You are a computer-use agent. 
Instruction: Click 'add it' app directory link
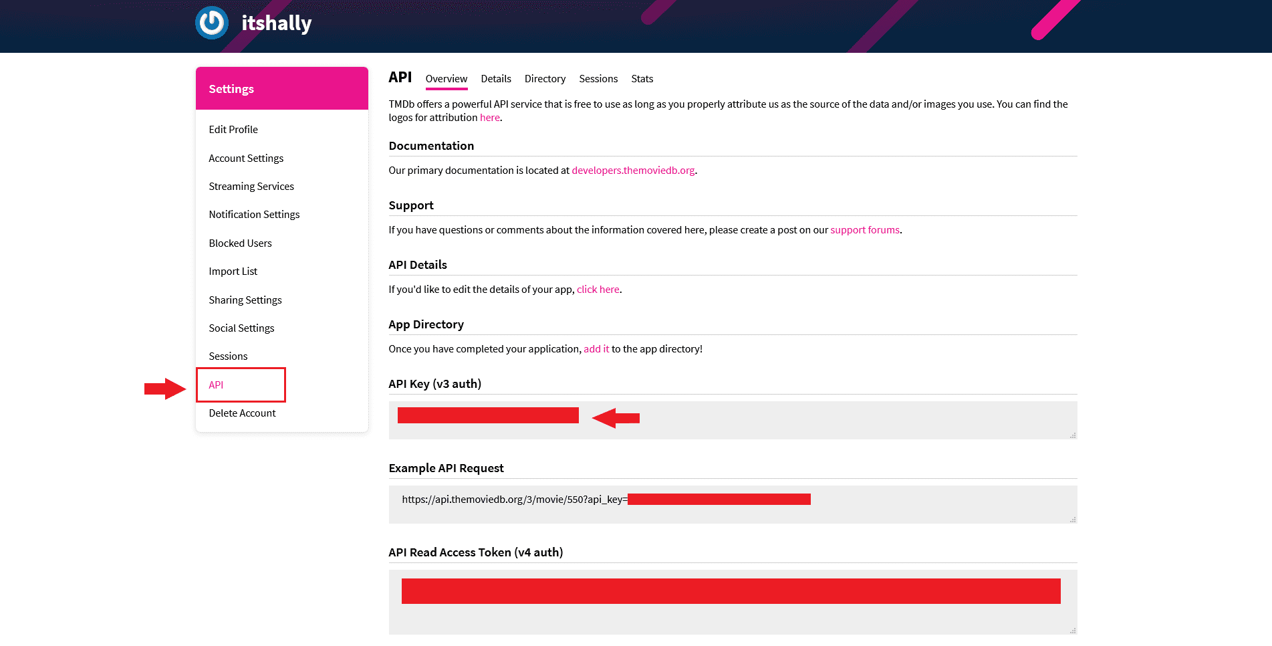[596, 349]
